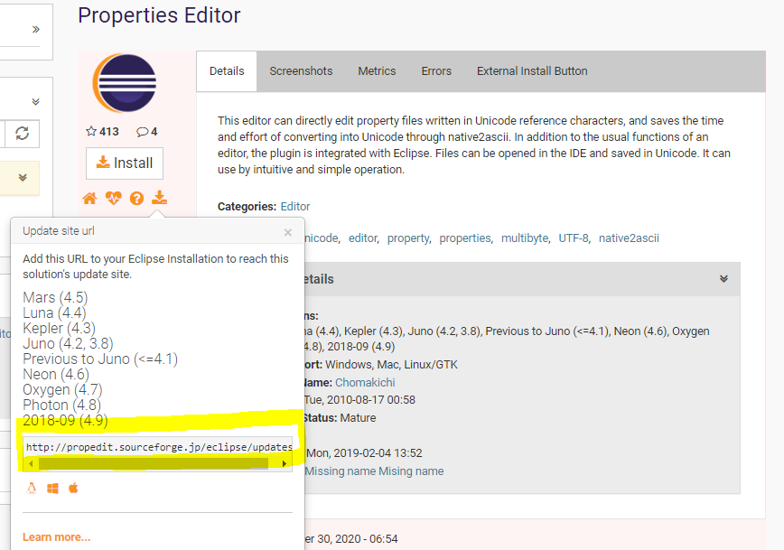Click the date Mon, 2019-02-04 13:52

click(x=364, y=453)
